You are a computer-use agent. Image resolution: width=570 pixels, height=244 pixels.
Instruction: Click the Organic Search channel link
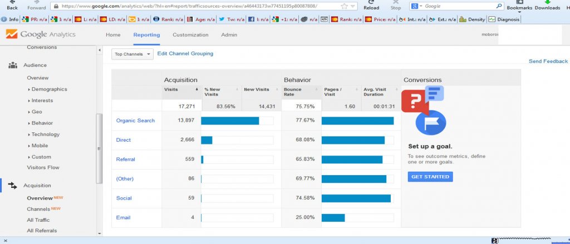pos(135,121)
